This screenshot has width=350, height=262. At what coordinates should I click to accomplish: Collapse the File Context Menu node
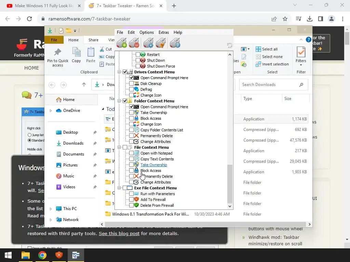click(x=119, y=147)
